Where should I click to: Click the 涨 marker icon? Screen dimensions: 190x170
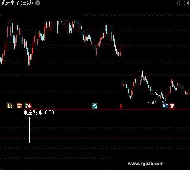coord(28,106)
